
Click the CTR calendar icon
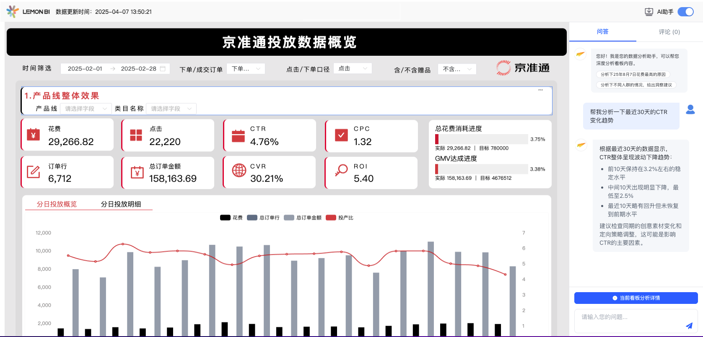pos(238,135)
